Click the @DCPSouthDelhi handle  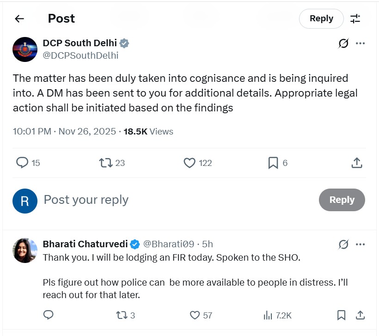pos(80,55)
